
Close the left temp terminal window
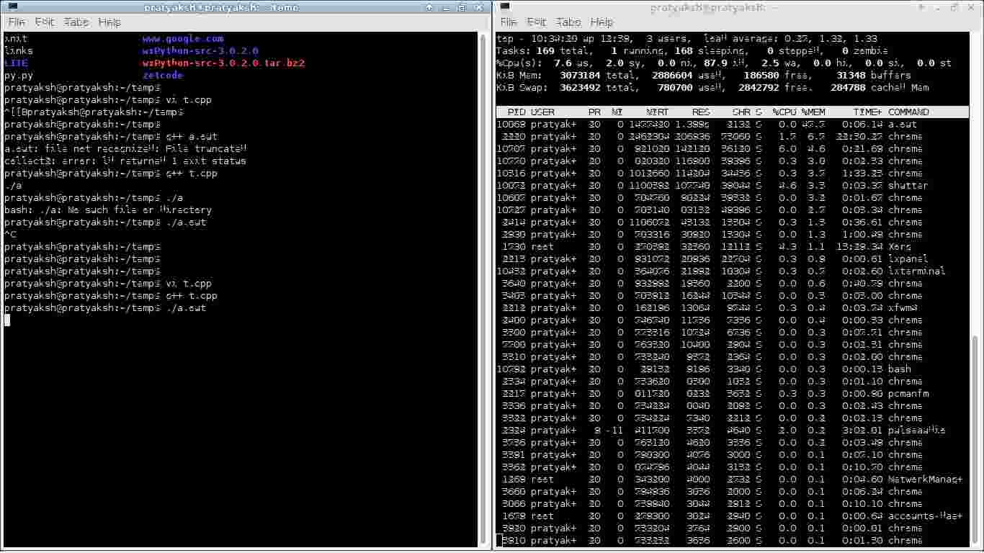pyautogui.click(x=480, y=7)
